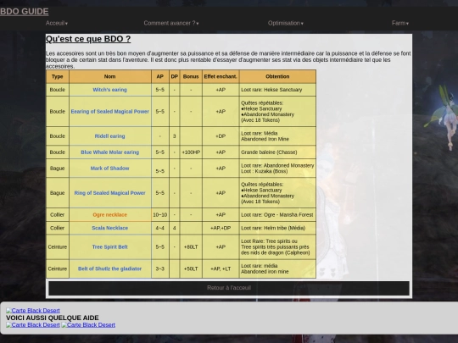Open the Mark of Shadow link
This screenshot has width=458, height=343.
pos(109,169)
